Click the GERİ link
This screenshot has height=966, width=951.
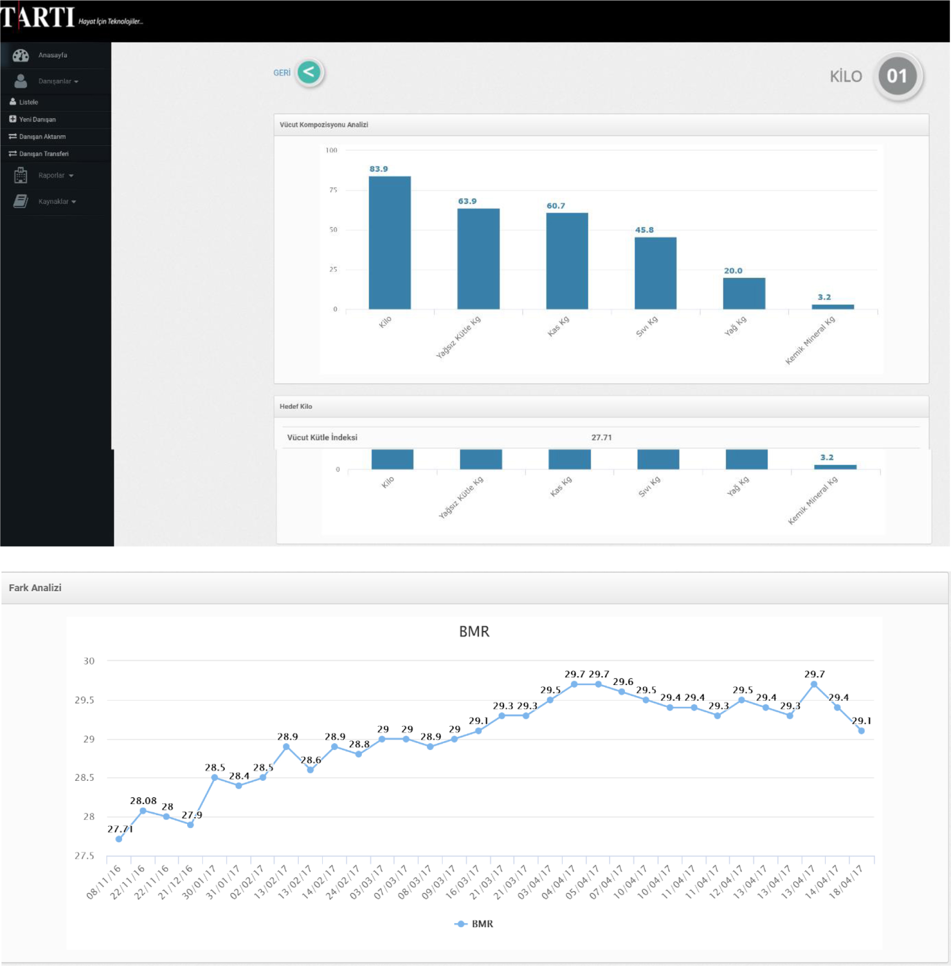point(282,73)
